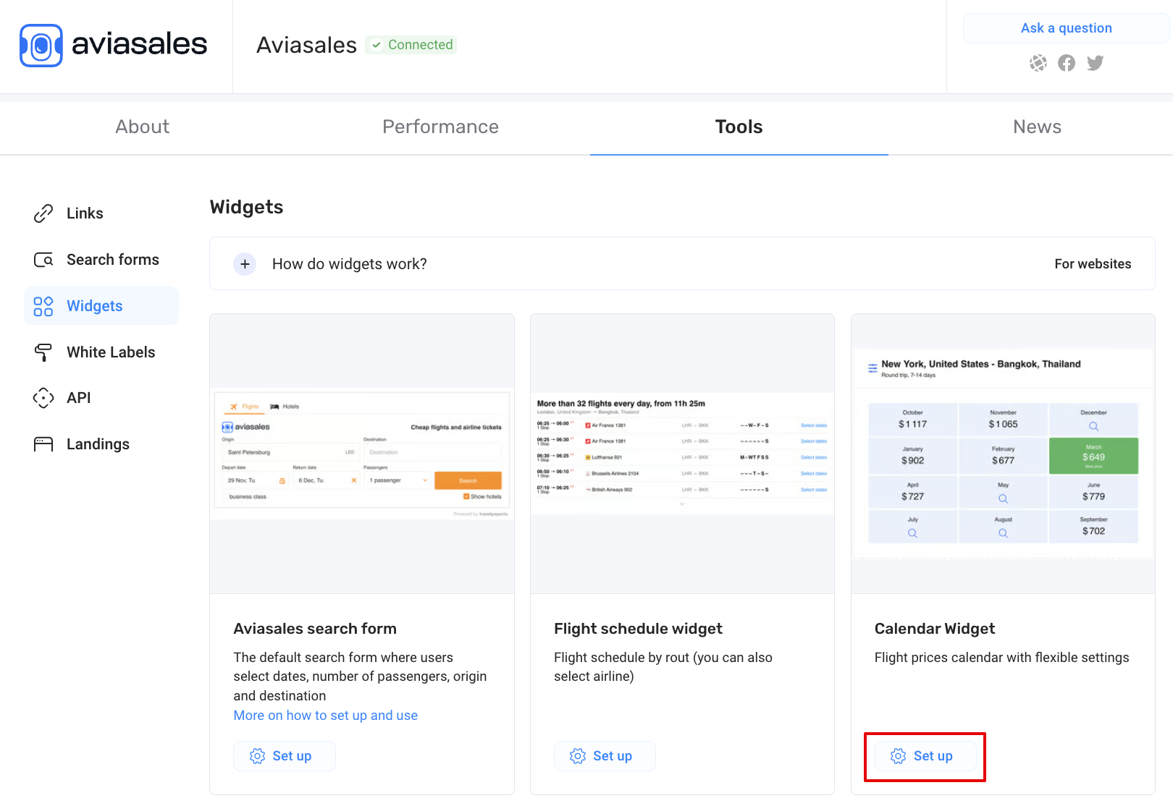Click the Search forms magnifier icon
This screenshot has width=1173, height=806.
click(43, 260)
